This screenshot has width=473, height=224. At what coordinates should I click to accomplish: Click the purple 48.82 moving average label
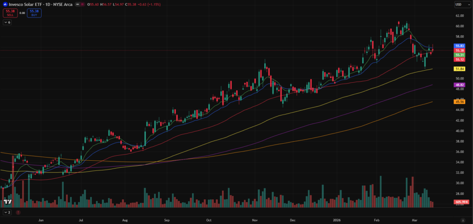coord(460,85)
